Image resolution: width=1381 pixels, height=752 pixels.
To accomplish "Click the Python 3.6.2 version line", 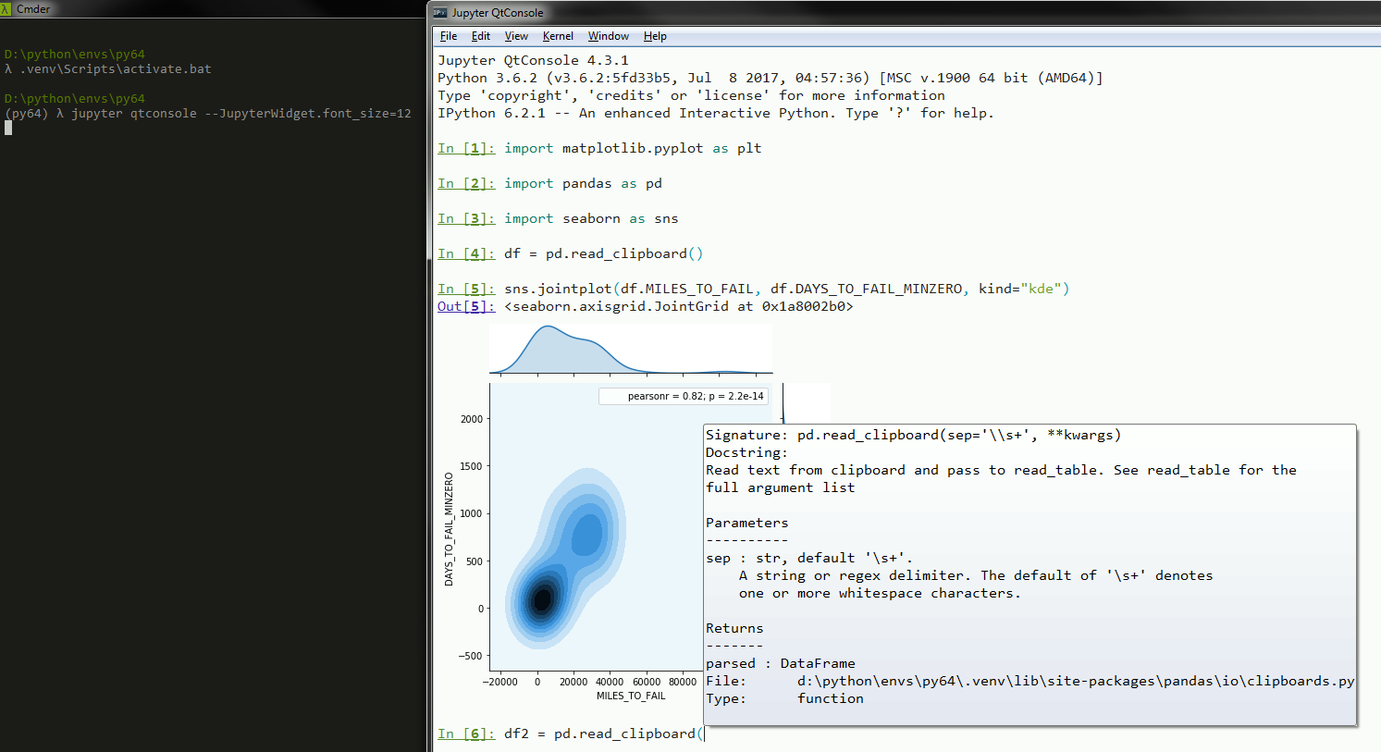I will (771, 78).
